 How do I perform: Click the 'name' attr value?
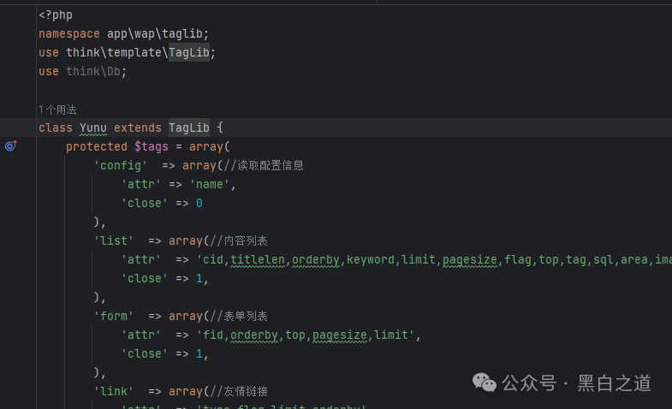tap(210, 184)
